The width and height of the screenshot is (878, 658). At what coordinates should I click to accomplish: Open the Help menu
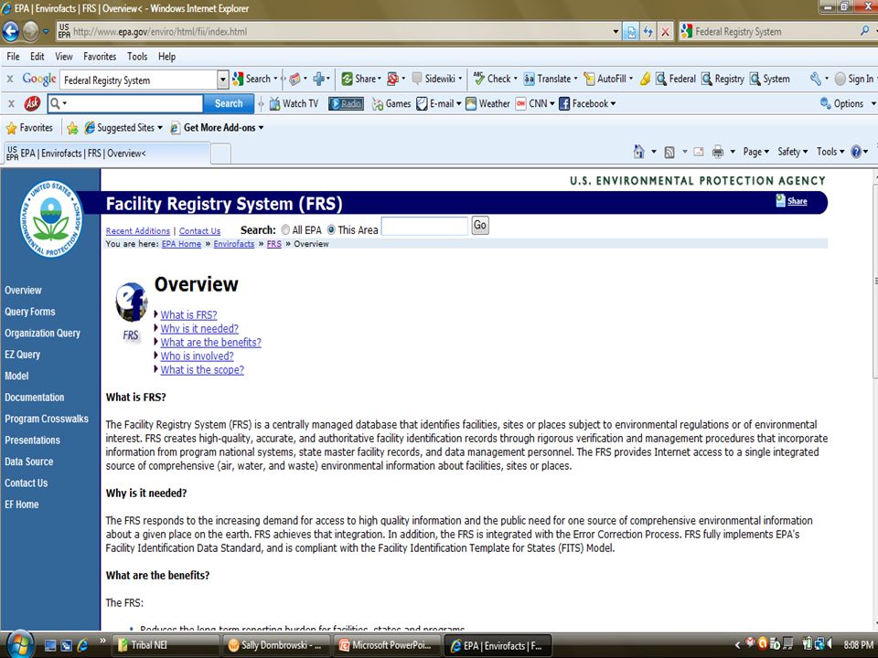[x=166, y=57]
